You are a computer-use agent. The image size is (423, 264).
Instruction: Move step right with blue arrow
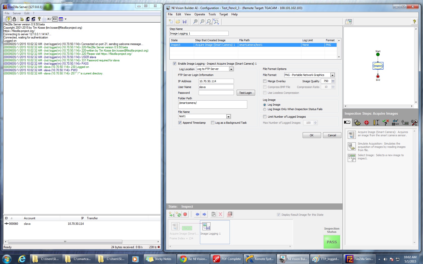click(204, 214)
